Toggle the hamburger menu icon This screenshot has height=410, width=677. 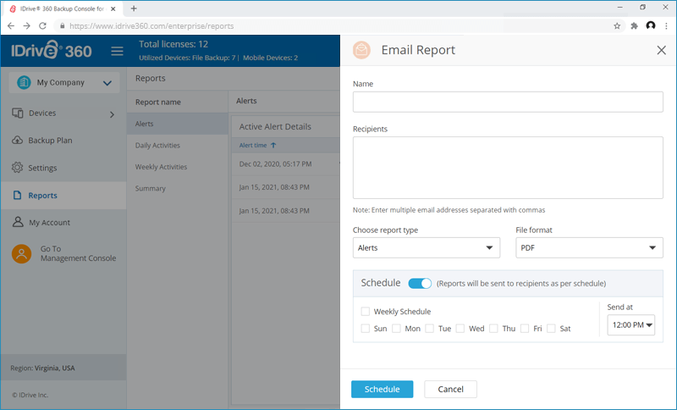[117, 51]
